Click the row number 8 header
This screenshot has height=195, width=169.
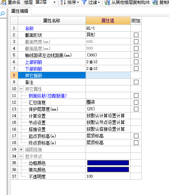pos(14,75)
